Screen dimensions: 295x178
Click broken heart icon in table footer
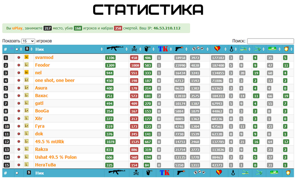[x=219, y=173]
